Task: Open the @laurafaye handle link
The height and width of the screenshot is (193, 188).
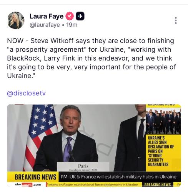Action: coord(45,25)
